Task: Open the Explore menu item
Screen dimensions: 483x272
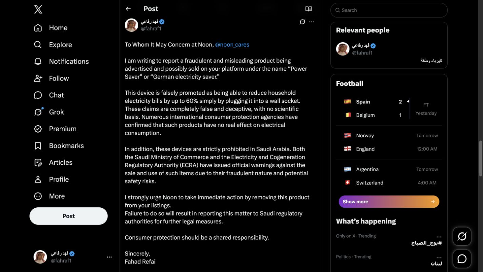Action: [53, 45]
